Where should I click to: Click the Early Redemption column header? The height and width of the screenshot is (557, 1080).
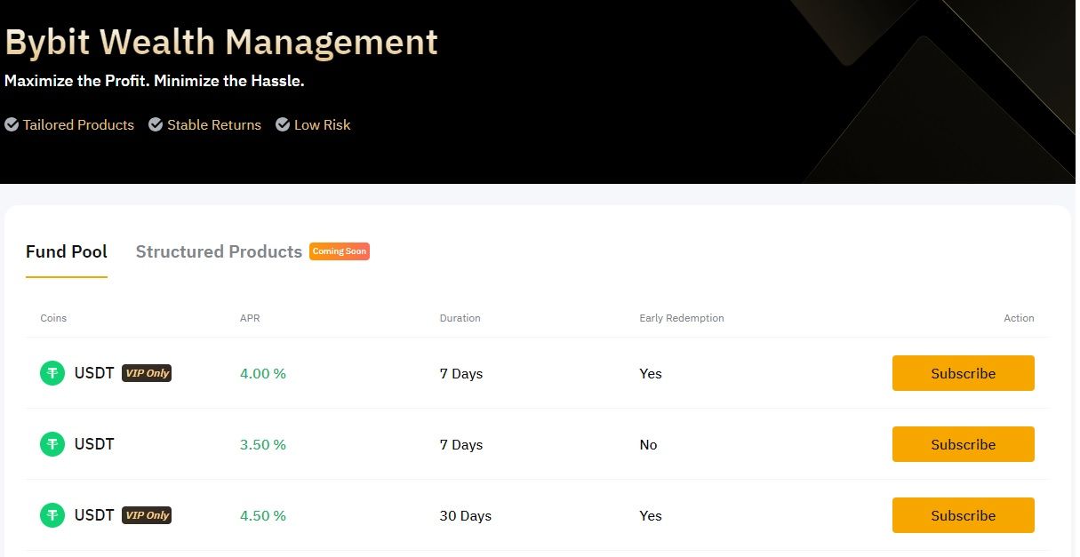(x=681, y=318)
